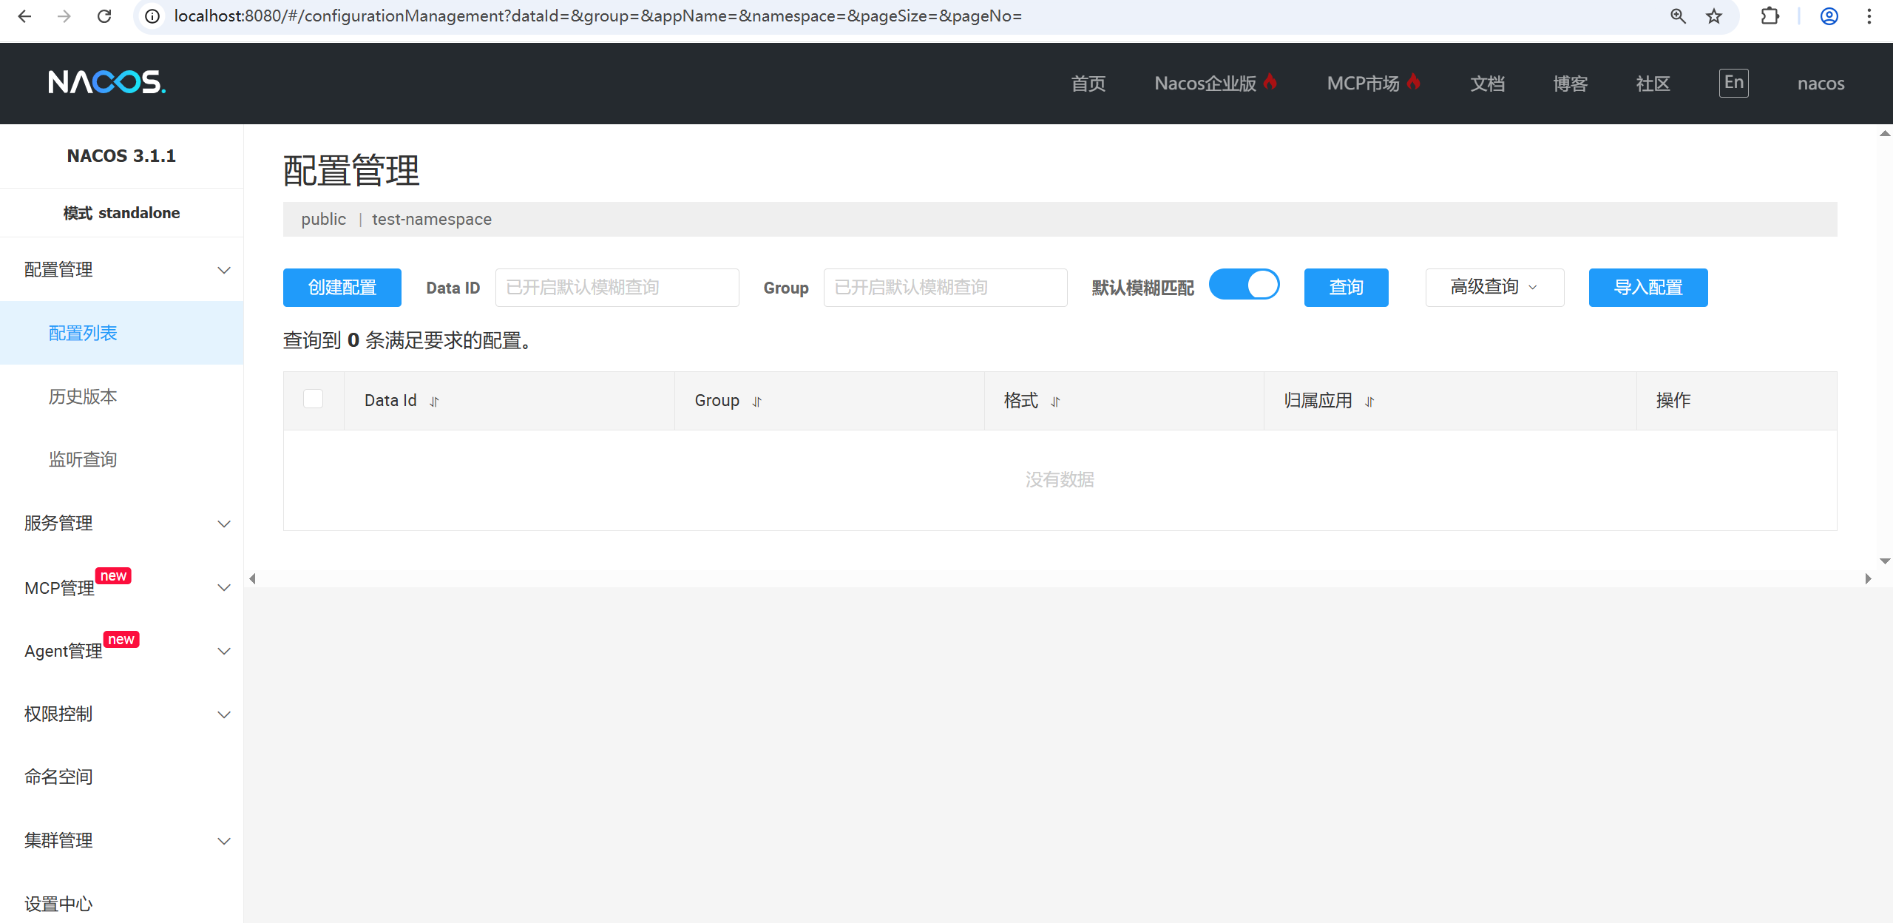Click the vertical scrollbar down arrow
The height and width of the screenshot is (923, 1893).
pyautogui.click(x=1885, y=561)
